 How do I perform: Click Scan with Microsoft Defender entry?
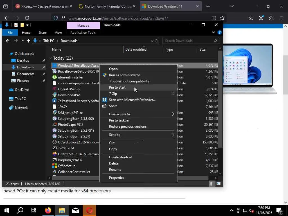point(132,100)
